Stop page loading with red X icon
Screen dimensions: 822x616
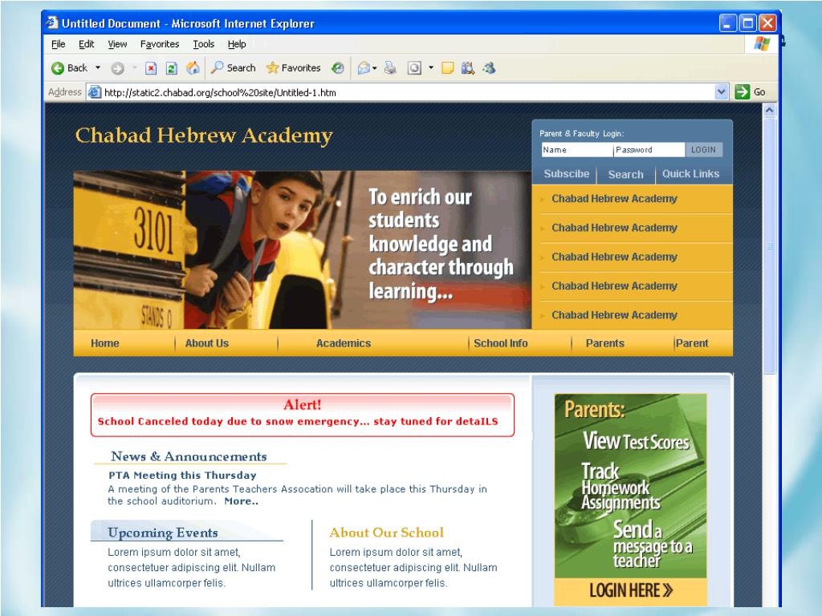pyautogui.click(x=151, y=68)
